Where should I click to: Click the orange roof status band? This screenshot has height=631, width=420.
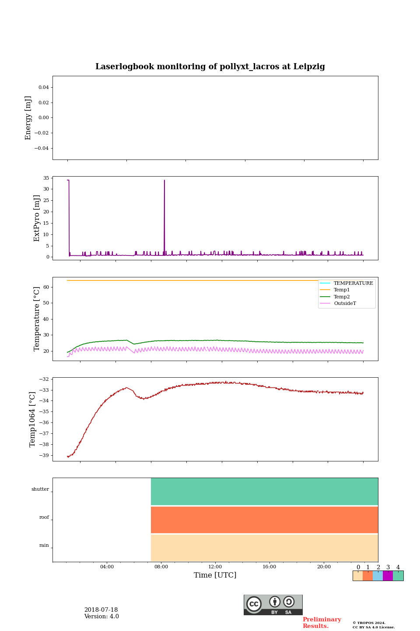(264, 520)
